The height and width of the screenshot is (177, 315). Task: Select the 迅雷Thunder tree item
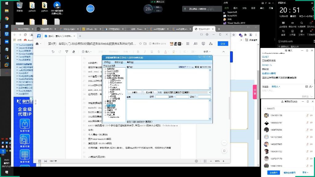click(x=116, y=80)
